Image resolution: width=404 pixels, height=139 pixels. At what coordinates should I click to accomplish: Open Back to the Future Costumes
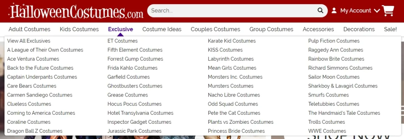click(x=40, y=68)
